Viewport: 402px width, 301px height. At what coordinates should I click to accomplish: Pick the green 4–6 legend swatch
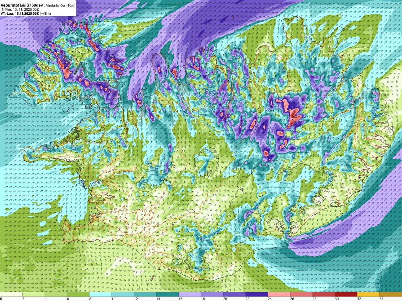[56, 294]
